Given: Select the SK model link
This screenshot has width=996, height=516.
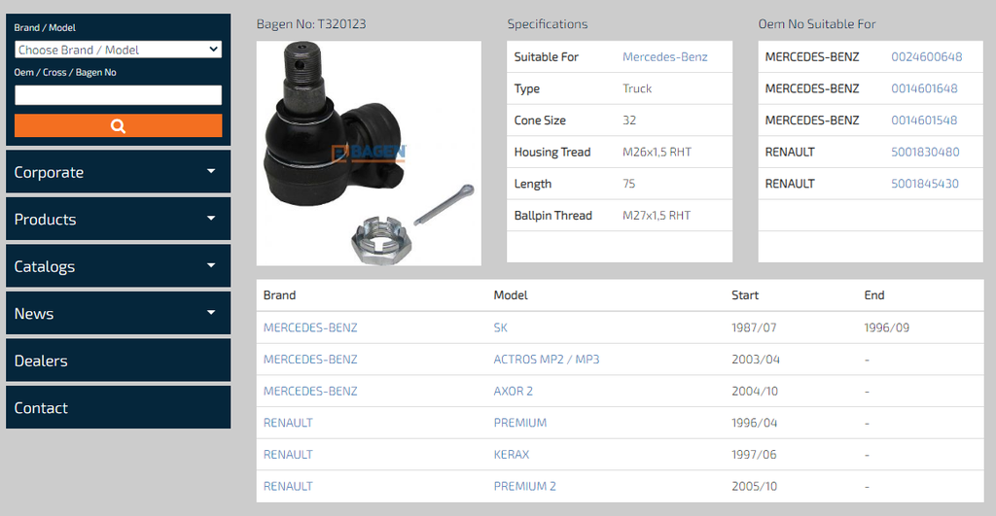Looking at the screenshot, I should coord(501,327).
